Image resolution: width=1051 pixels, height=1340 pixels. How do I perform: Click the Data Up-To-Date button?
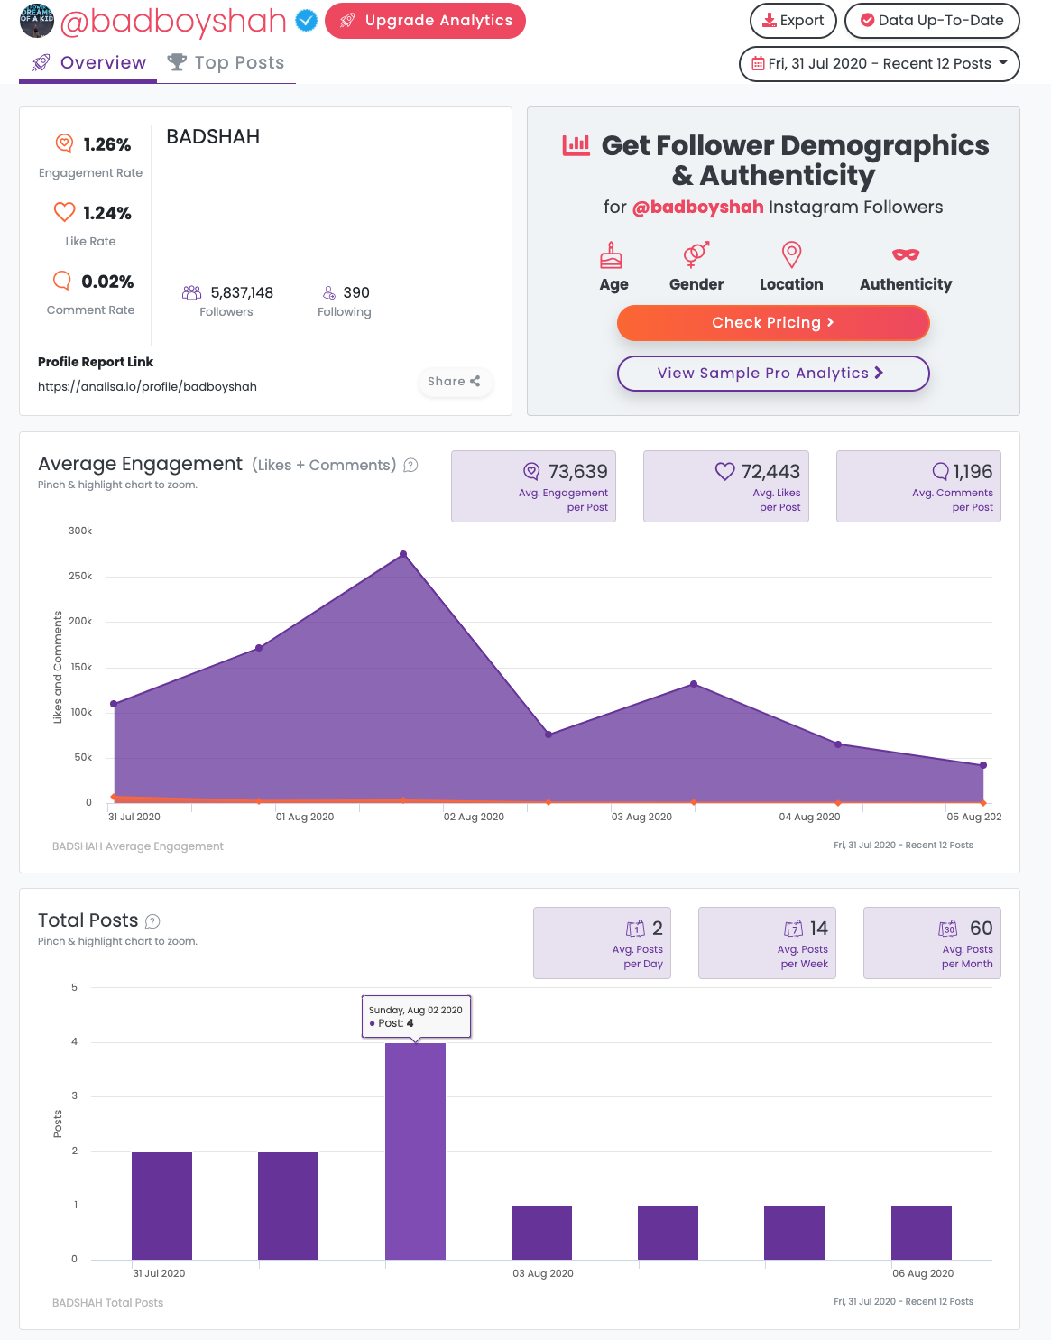point(932,21)
